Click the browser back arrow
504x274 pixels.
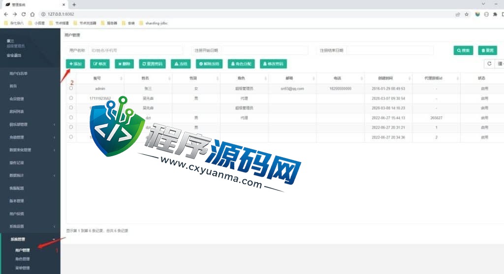coord(6,14)
